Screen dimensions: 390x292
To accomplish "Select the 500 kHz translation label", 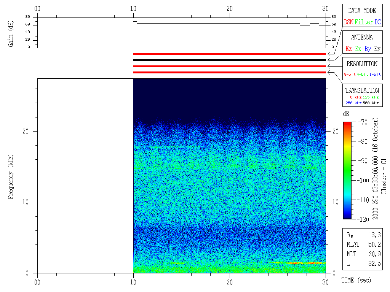I will pos(371,103).
